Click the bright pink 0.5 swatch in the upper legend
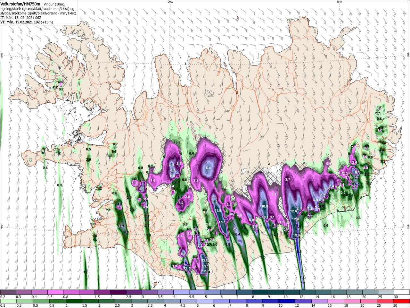 click(x=55, y=292)
